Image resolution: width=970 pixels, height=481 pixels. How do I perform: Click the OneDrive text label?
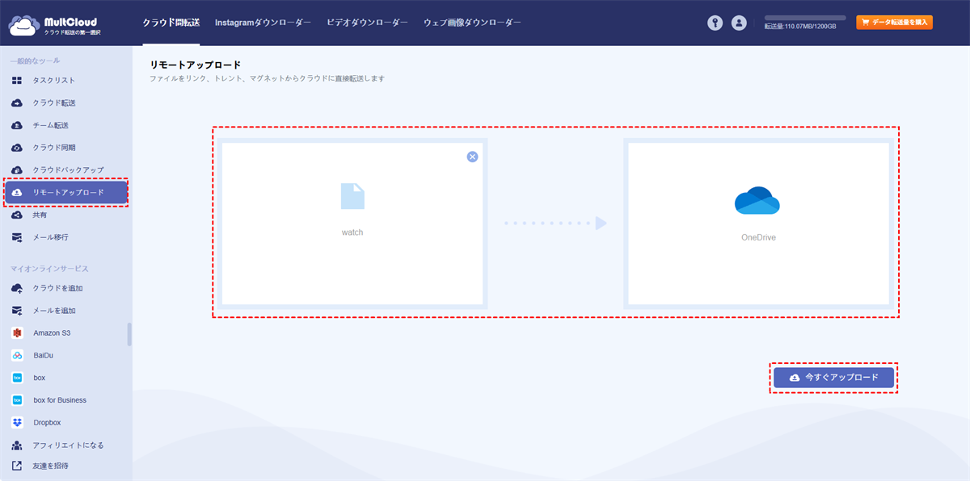click(x=758, y=238)
